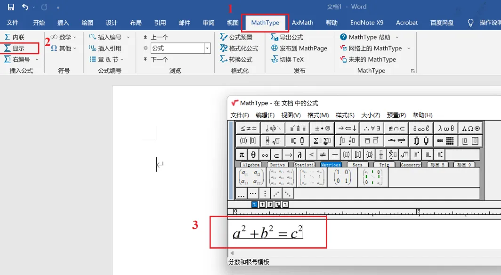Open 公式预置 equation preferences
501x275 pixels.
pos(236,37)
